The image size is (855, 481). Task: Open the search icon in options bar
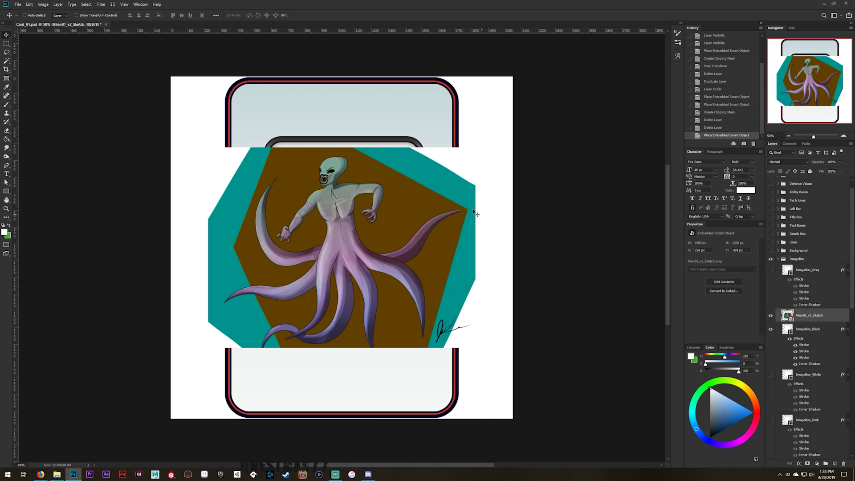(823, 15)
